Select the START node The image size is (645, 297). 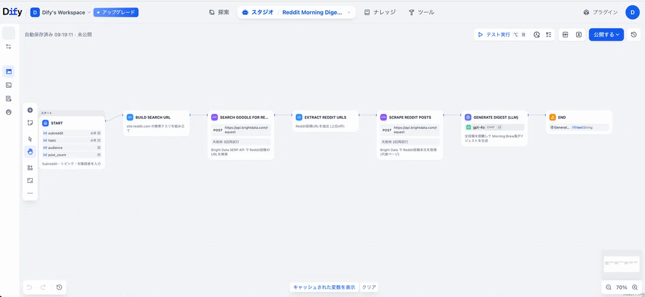71,142
